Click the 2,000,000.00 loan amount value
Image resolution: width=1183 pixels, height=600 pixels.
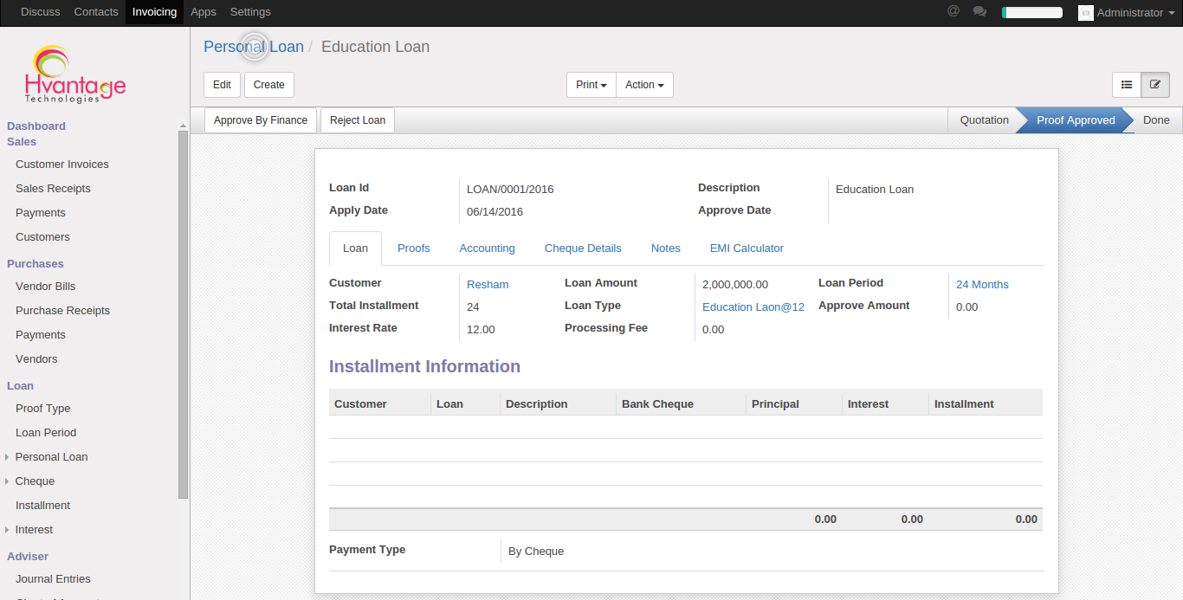[x=735, y=285]
